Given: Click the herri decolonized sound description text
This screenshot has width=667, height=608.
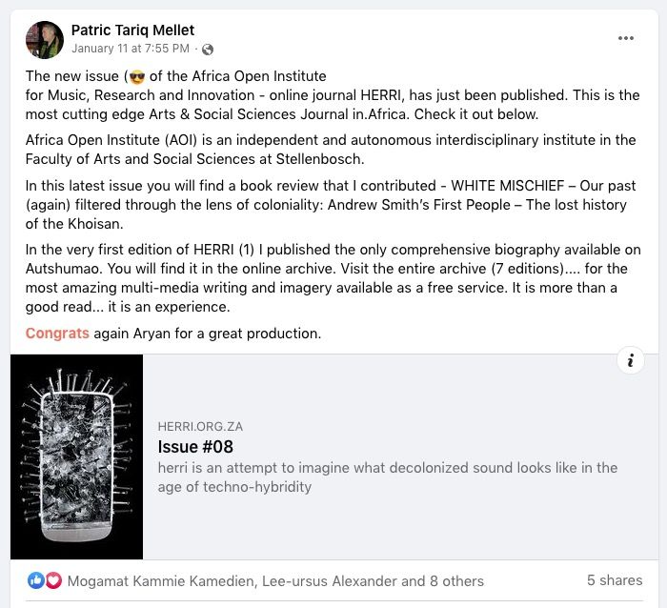Looking at the screenshot, I should tap(387, 476).
